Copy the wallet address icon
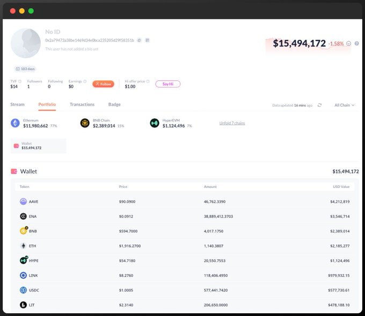Screen dimensions: 365x316 [139, 40]
